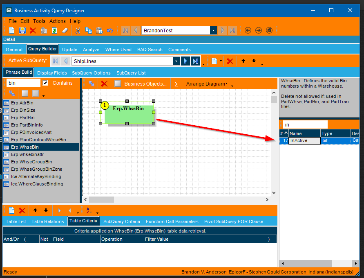
Task: Save the BAQ with the floppy disk icon
Action: (22, 30)
